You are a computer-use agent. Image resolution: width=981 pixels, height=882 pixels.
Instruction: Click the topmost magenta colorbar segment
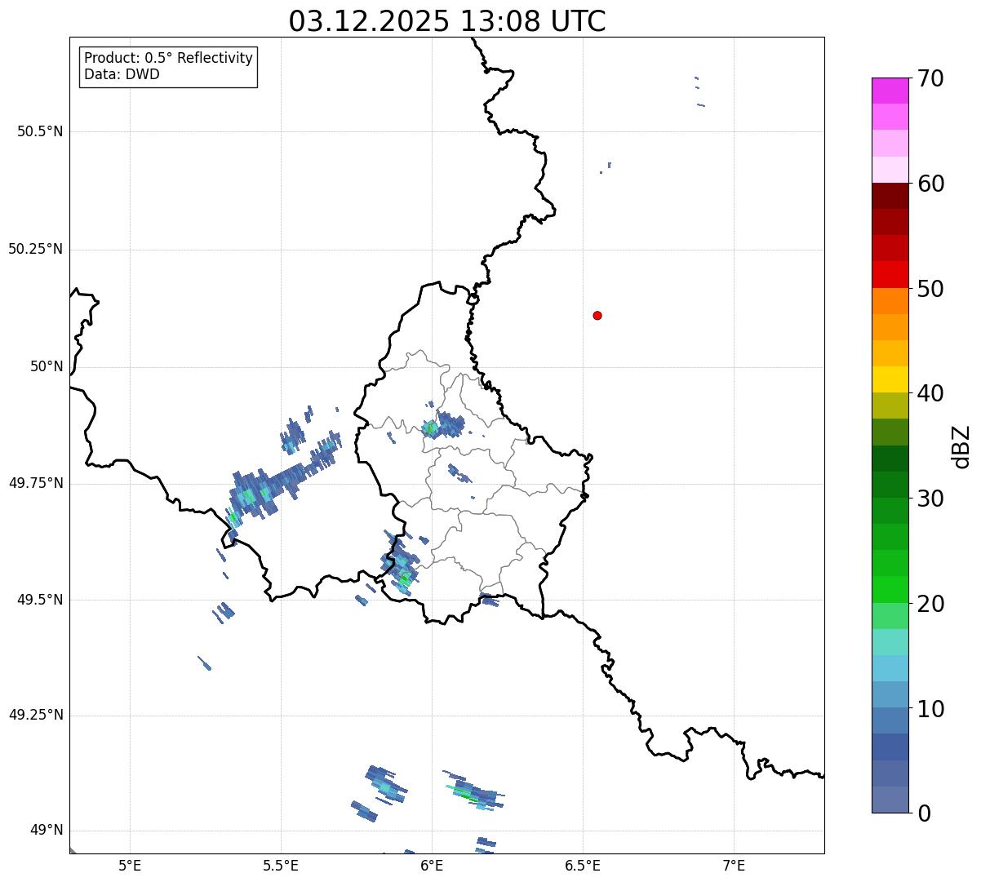(890, 91)
